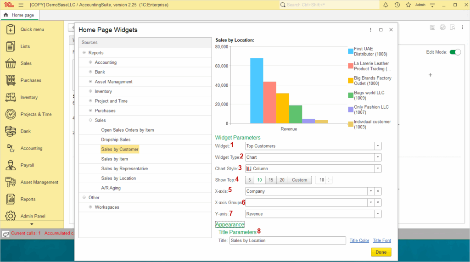The height and width of the screenshot is (262, 470).
Task: Select Sales by Location report
Action: [x=118, y=178]
